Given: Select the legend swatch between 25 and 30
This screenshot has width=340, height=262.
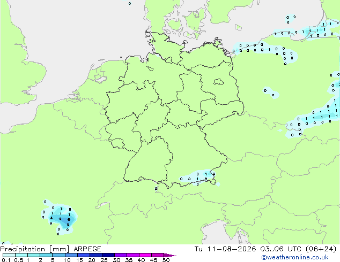Looking at the screenshot, I should tap(108, 255).
